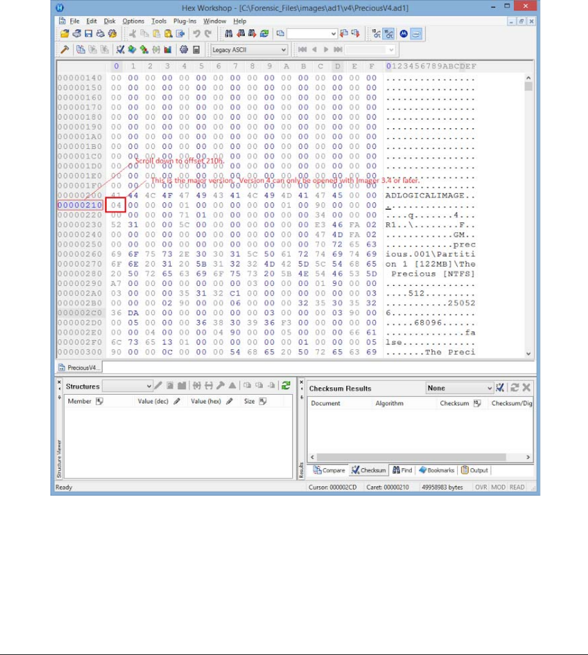Switch to the Compare tab
Image resolution: width=588 pixels, height=655 pixels.
(330, 470)
